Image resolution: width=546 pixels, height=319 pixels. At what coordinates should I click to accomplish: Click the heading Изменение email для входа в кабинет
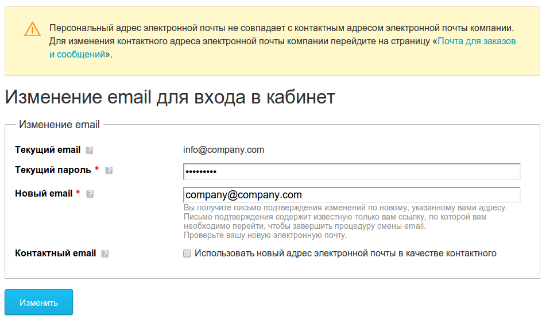(170, 97)
